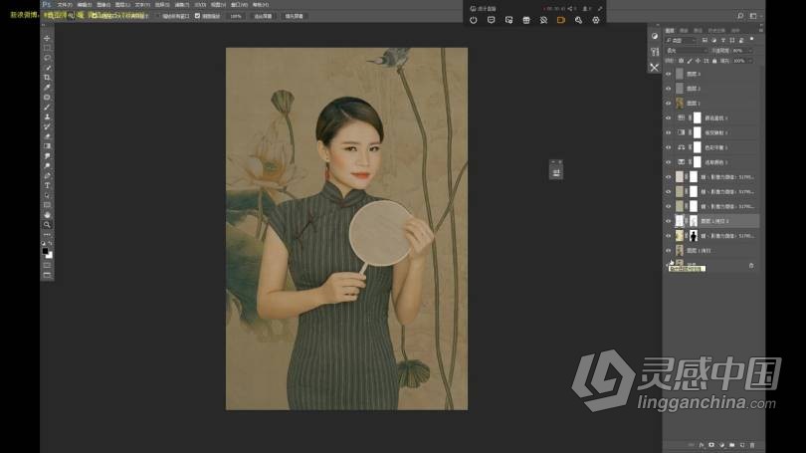The image size is (806, 453).
Task: Open the 文件 File menu
Action: [x=65, y=5]
